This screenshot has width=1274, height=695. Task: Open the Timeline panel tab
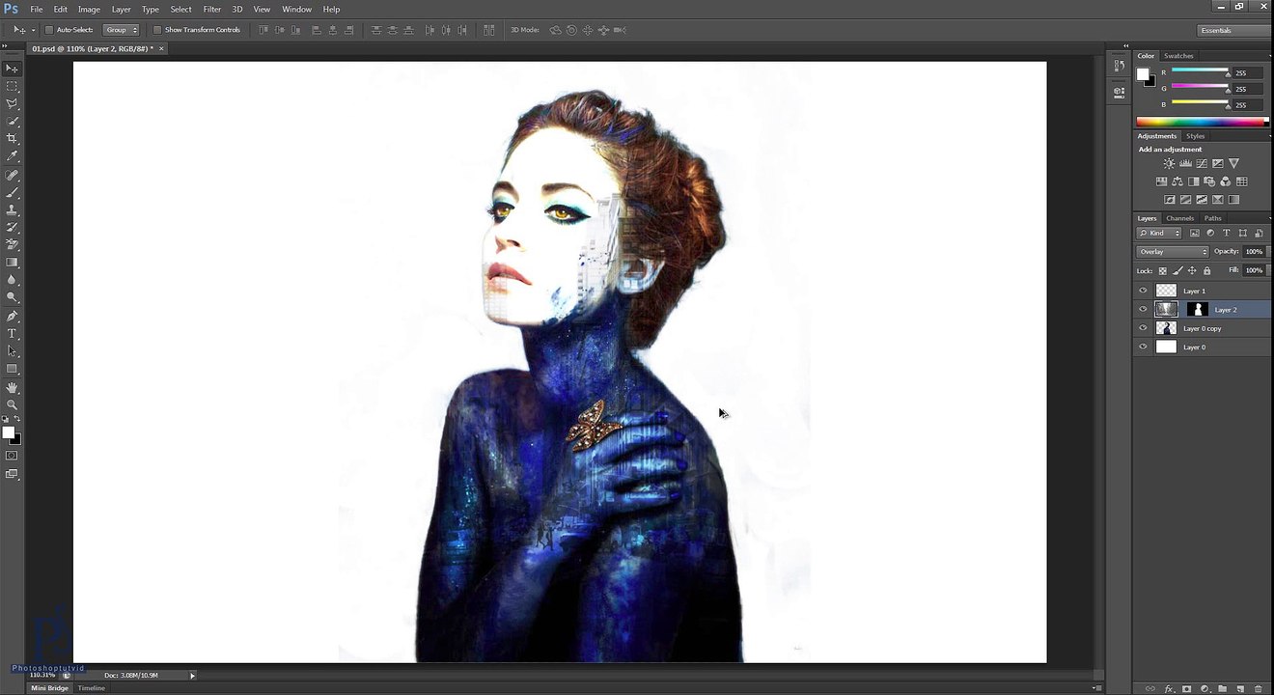point(92,688)
